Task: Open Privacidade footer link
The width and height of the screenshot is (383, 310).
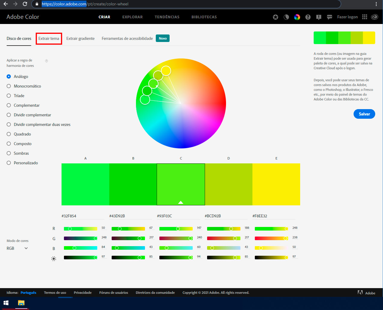Action: (83, 293)
